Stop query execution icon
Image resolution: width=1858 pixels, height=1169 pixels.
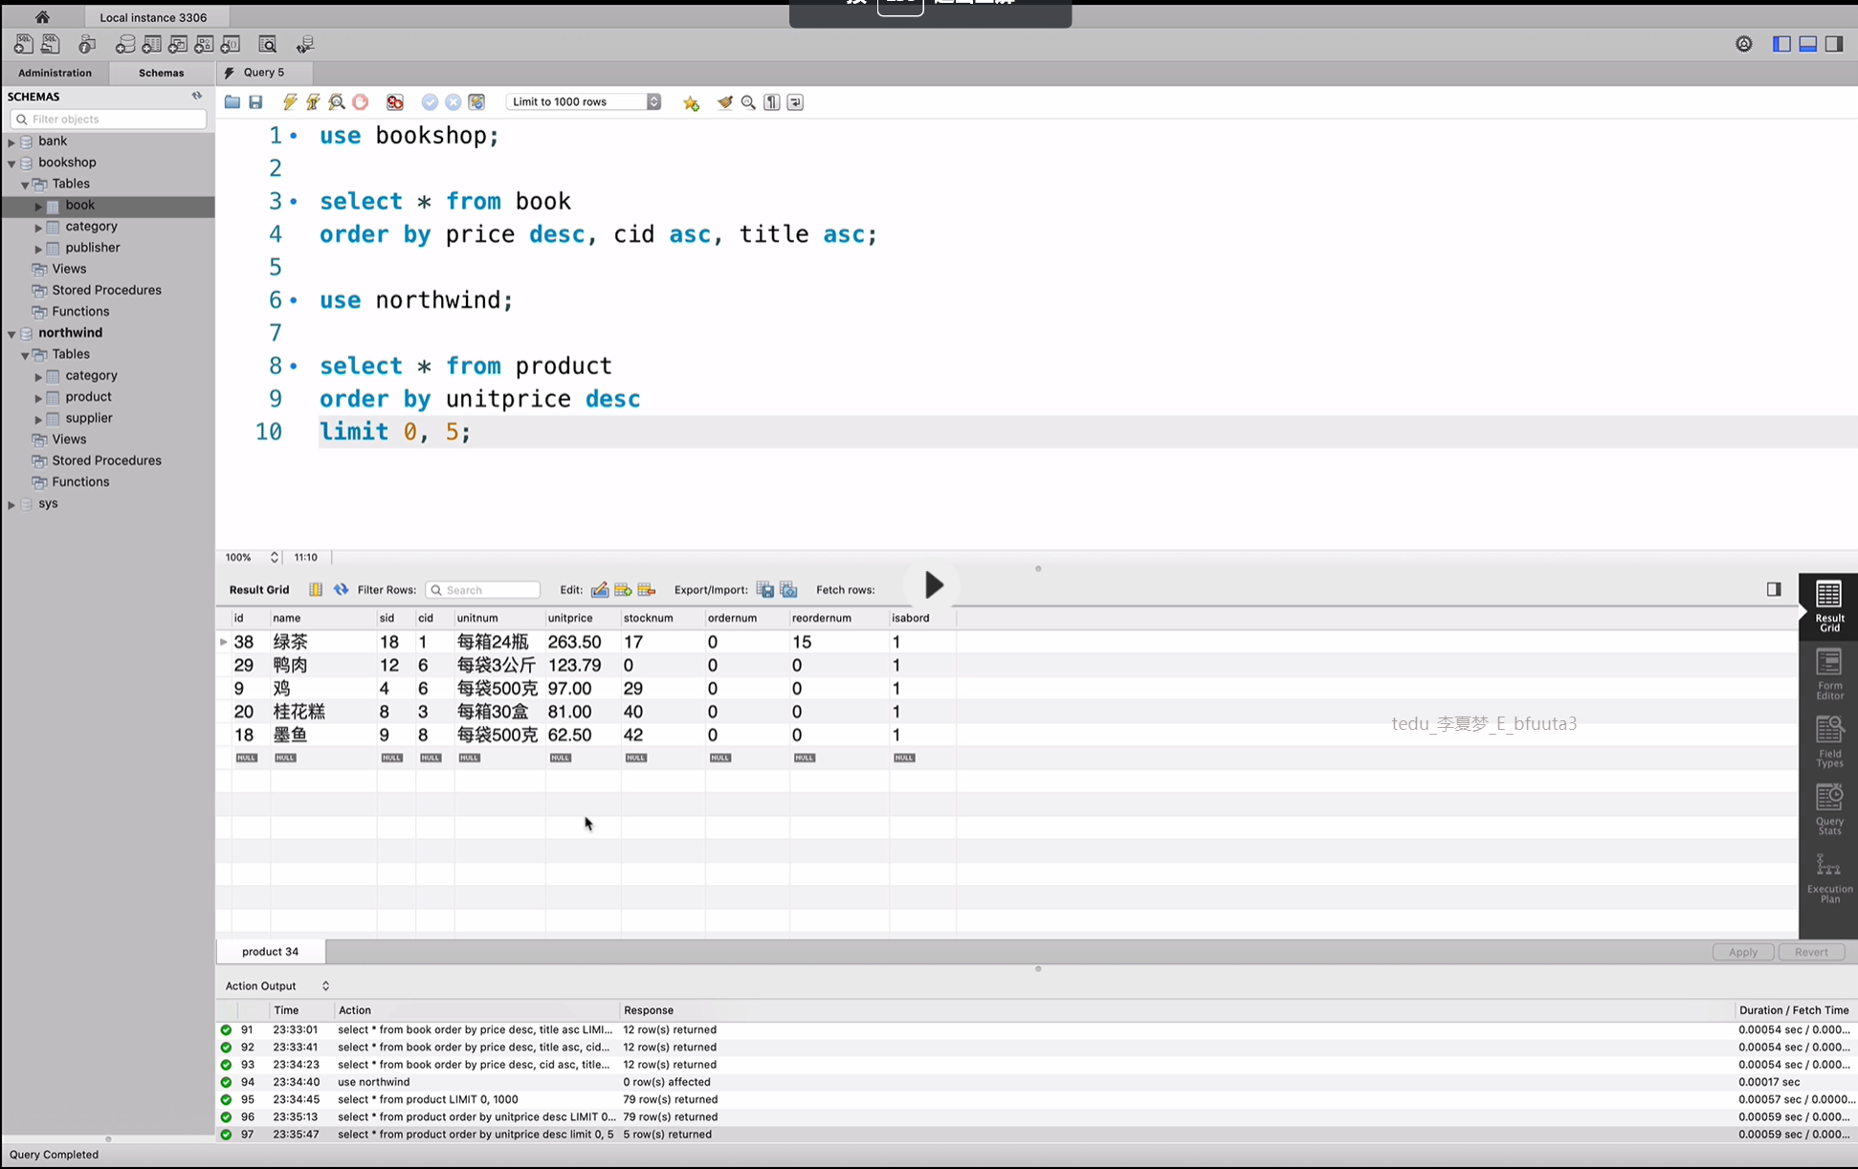361,102
